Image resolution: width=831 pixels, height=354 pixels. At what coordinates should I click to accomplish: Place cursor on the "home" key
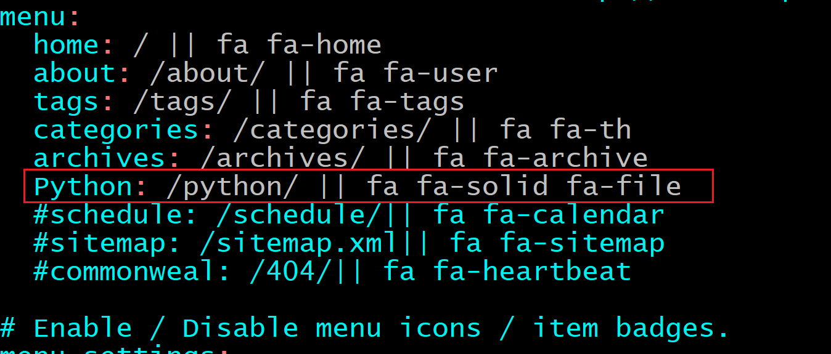[66, 45]
